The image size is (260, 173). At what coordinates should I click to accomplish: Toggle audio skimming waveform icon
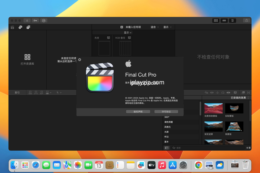[217, 93]
